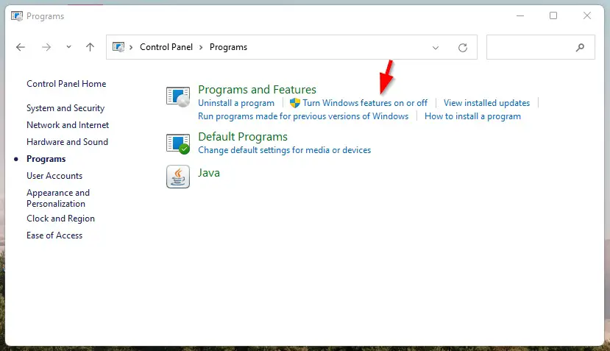Click Uninstall a program

coord(236,103)
